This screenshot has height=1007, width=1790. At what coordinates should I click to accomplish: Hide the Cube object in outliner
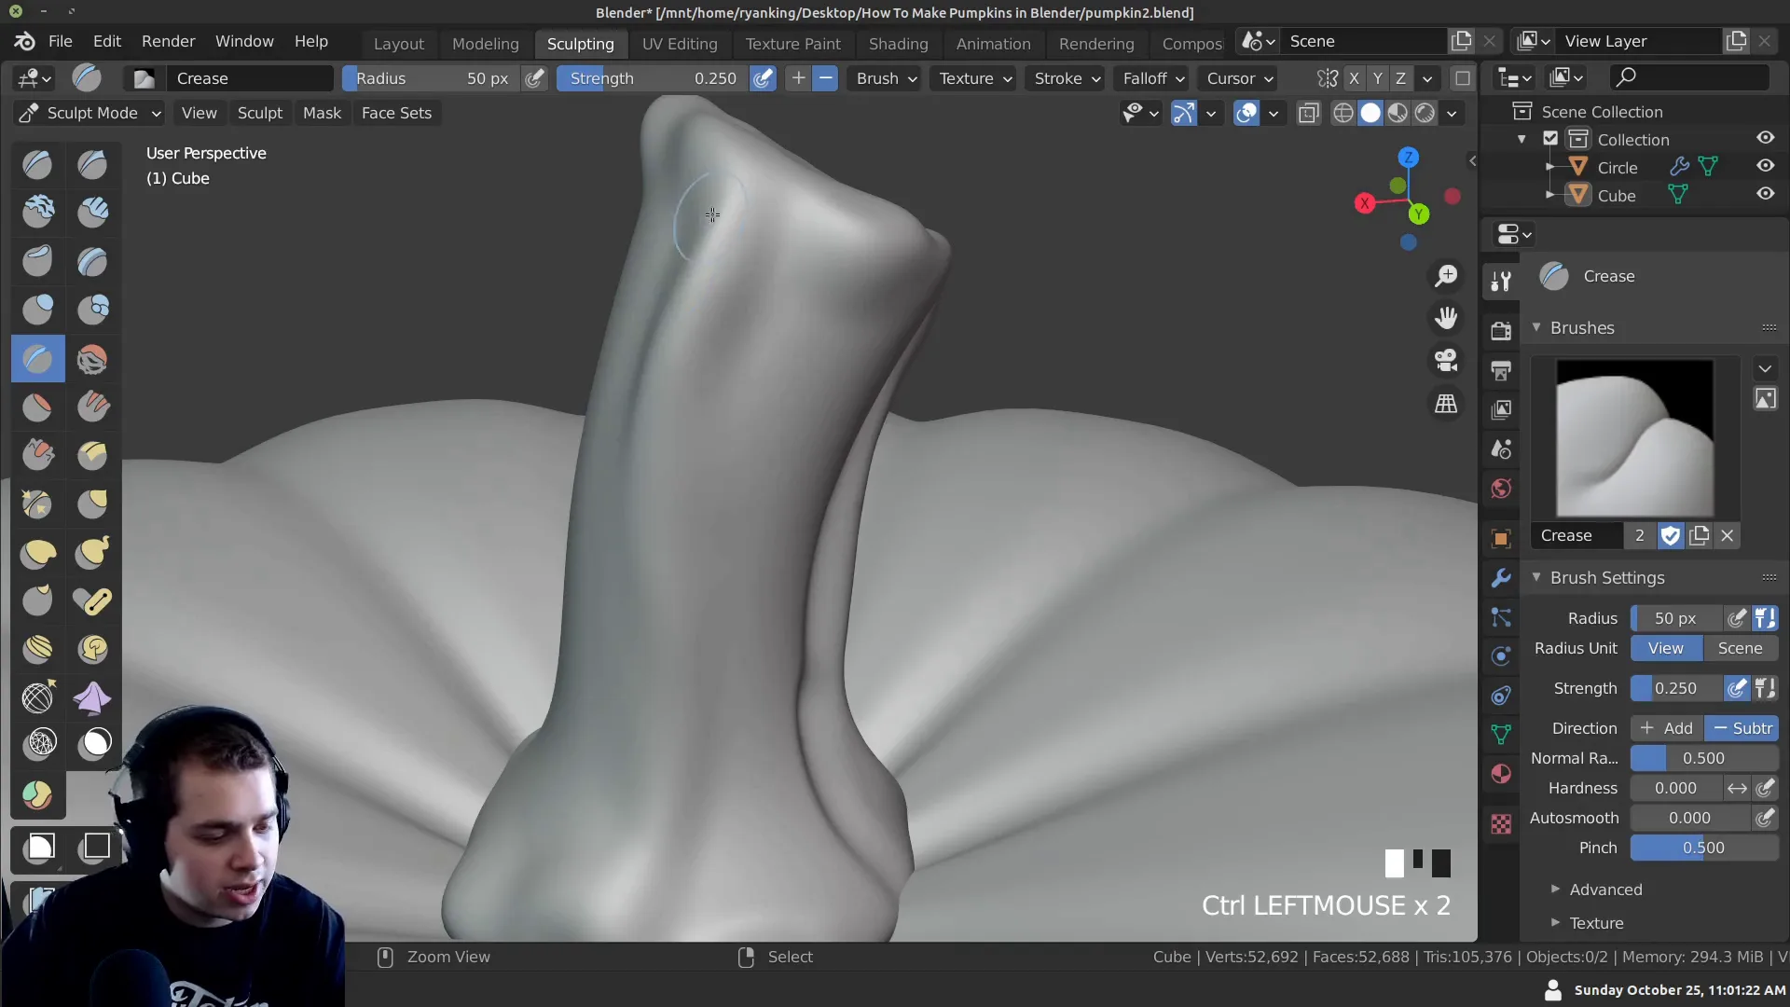[1766, 194]
